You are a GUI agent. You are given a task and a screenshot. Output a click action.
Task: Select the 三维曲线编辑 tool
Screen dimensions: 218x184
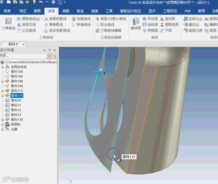tap(108, 30)
